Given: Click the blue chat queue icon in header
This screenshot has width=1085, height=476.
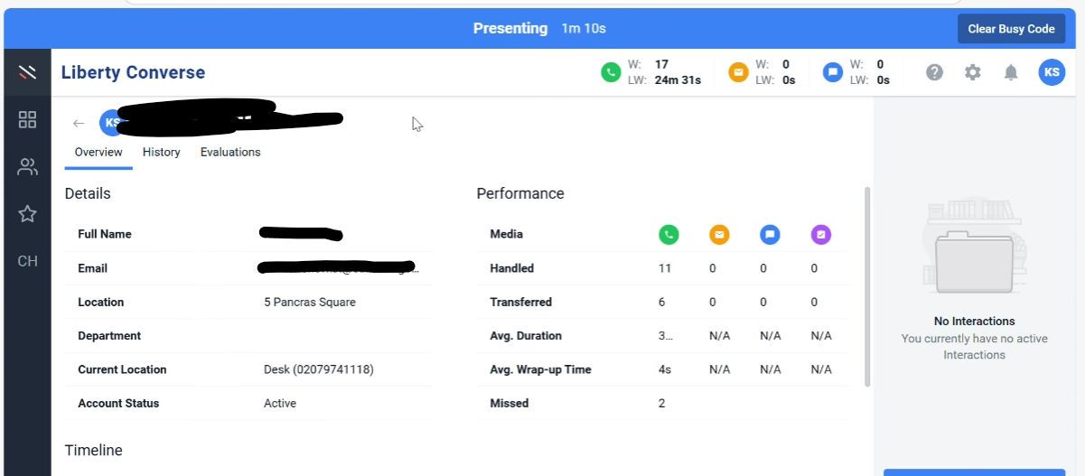Looking at the screenshot, I should (x=833, y=72).
